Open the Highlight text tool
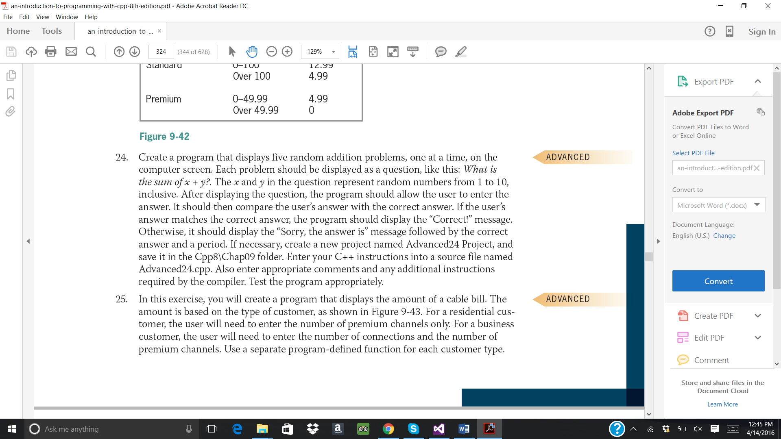The height and width of the screenshot is (439, 781). (461, 52)
